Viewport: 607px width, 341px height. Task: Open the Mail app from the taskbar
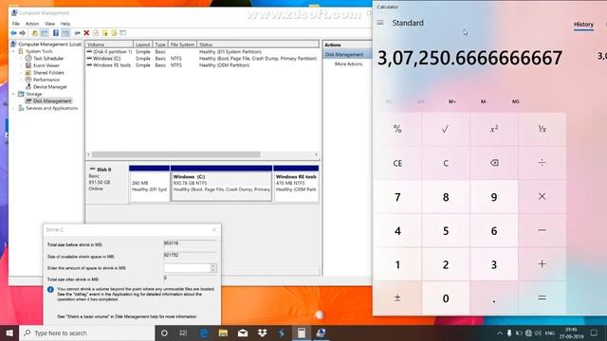pos(243,332)
